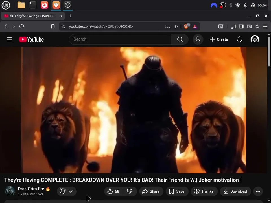
Task: Search with voice microphone button
Action: point(198,39)
